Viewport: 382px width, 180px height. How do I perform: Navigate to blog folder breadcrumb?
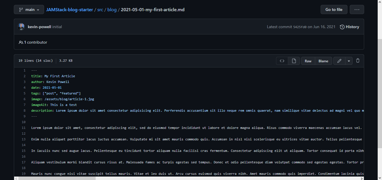point(112,9)
